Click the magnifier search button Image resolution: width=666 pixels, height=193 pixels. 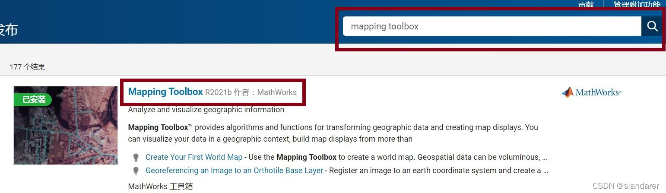pos(652,26)
